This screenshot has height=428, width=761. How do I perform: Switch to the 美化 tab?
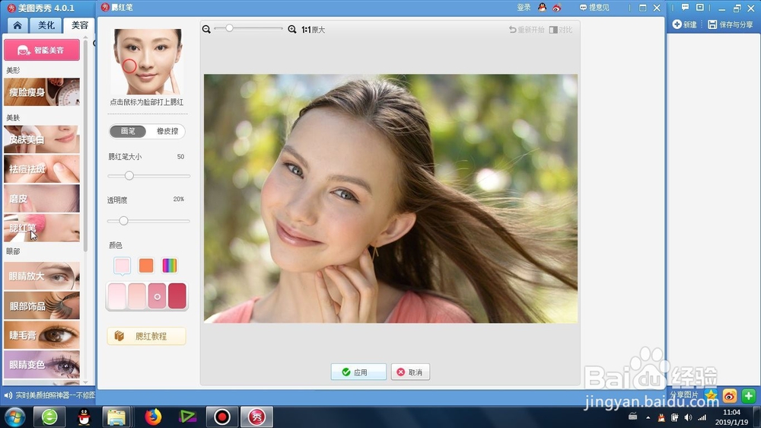tap(46, 25)
